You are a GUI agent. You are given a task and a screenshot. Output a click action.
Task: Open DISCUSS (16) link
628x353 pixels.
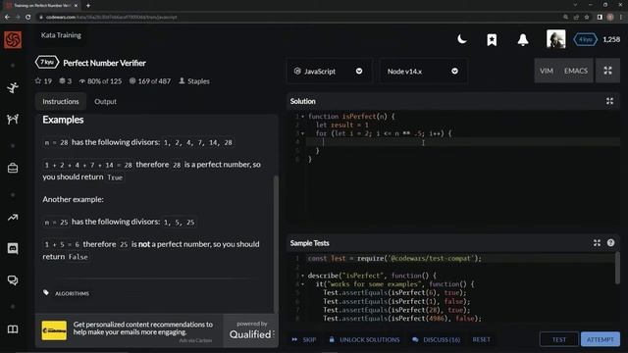[x=436, y=339]
